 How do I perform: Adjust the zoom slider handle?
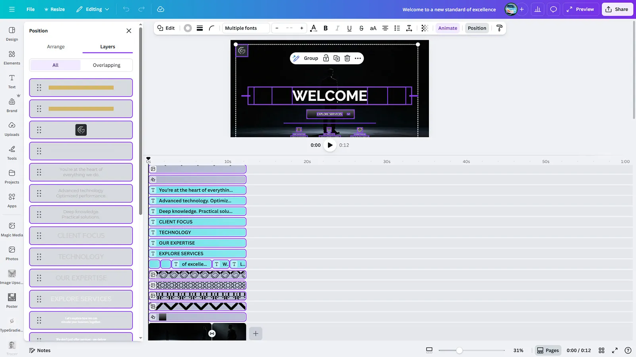pyautogui.click(x=459, y=350)
